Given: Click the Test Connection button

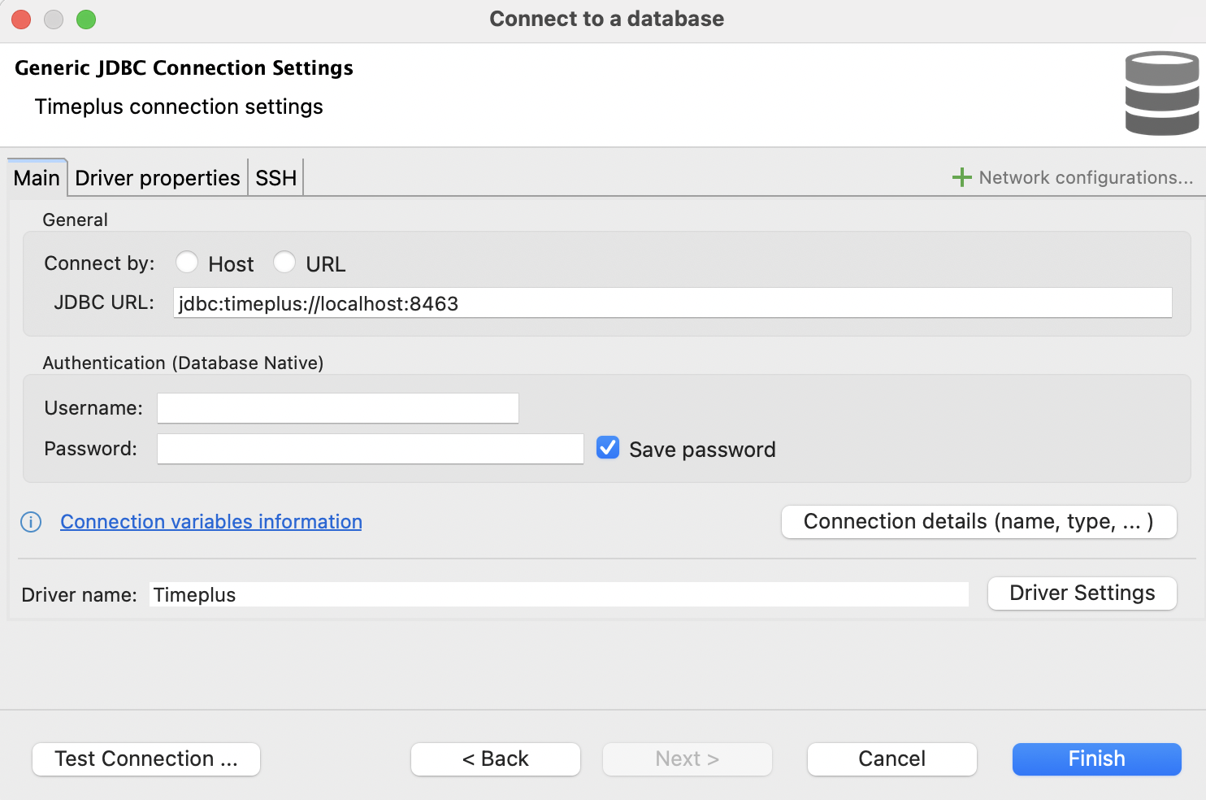Looking at the screenshot, I should [x=146, y=759].
